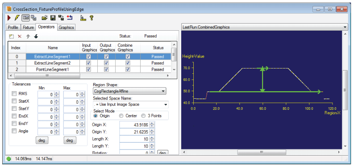
Task: Click the Origin Y value field
Action: (135, 132)
